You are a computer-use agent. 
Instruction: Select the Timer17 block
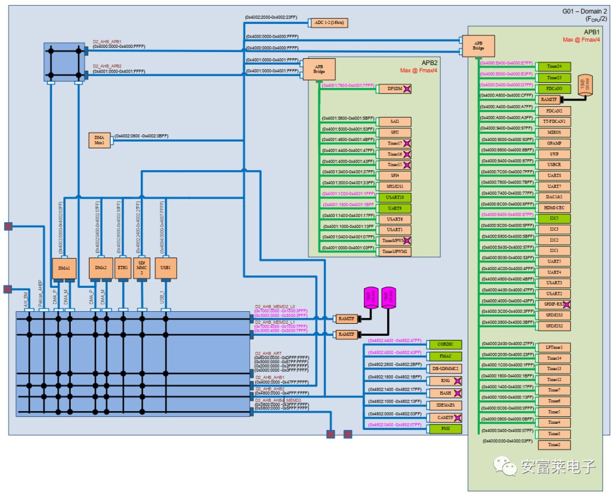pyautogui.click(x=395, y=143)
